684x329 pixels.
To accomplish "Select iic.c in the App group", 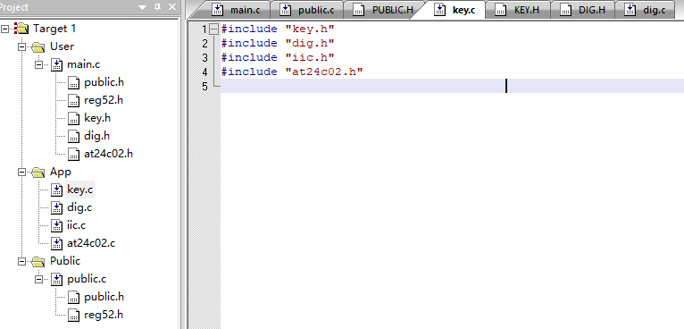I will pyautogui.click(x=76, y=226).
